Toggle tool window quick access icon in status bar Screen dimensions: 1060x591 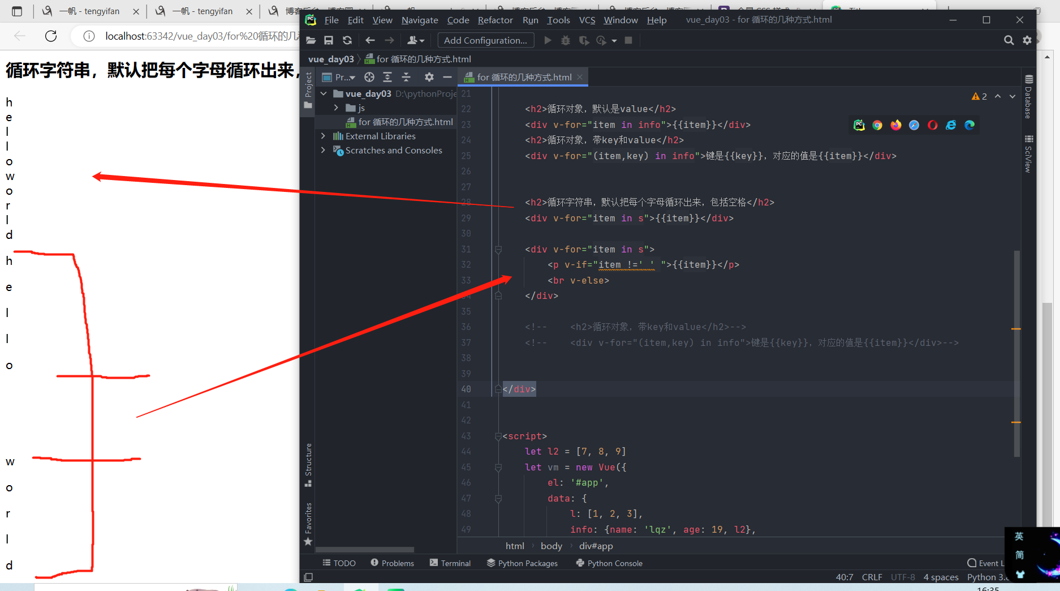pyautogui.click(x=308, y=577)
